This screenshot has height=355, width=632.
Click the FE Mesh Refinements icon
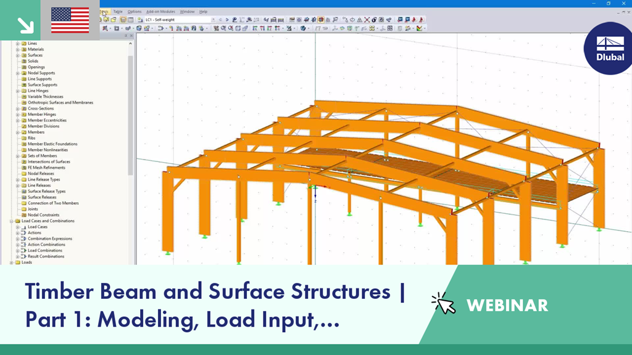click(x=24, y=168)
